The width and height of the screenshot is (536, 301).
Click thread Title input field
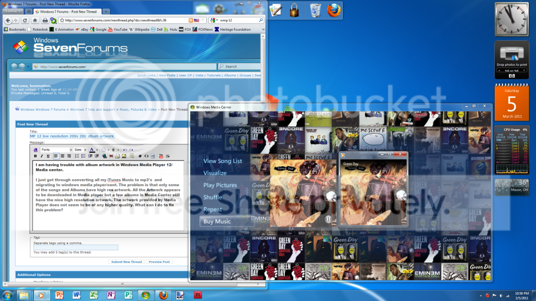[72, 136]
